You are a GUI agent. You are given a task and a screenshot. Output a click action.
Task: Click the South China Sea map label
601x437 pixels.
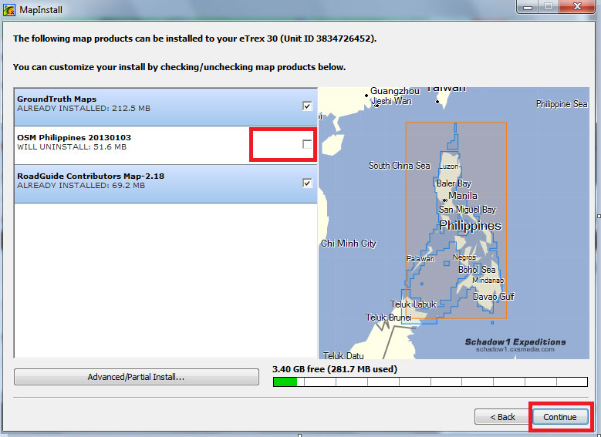(400, 166)
